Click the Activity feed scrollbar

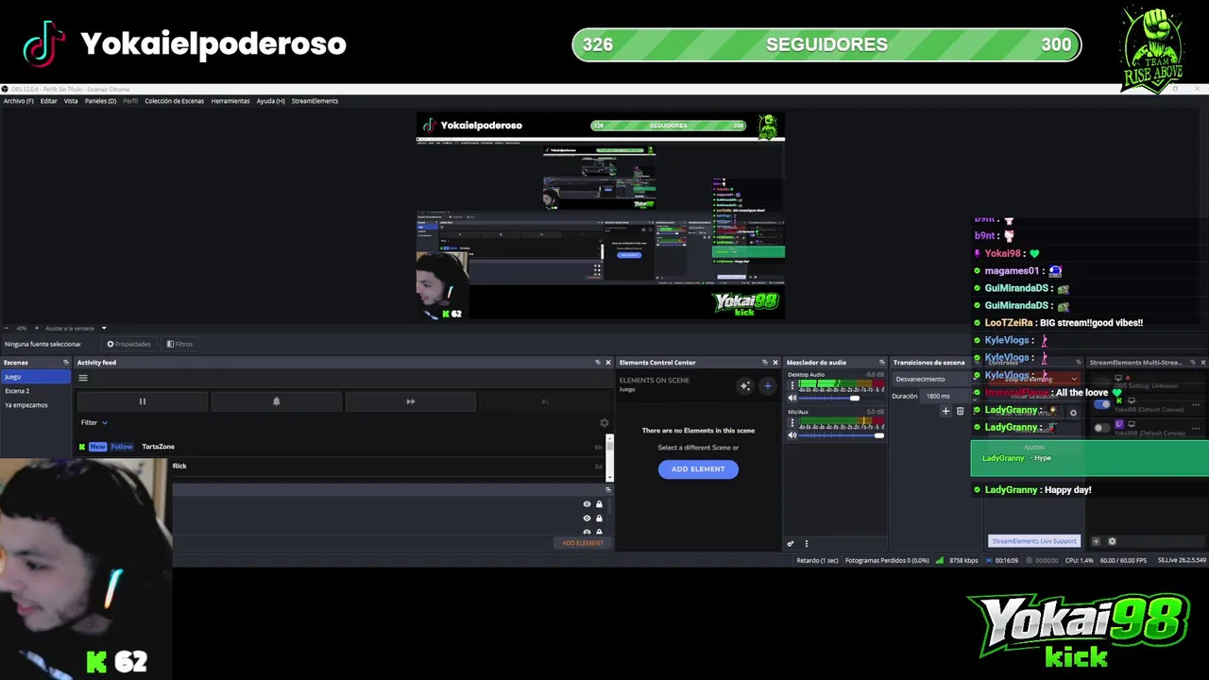click(x=609, y=458)
